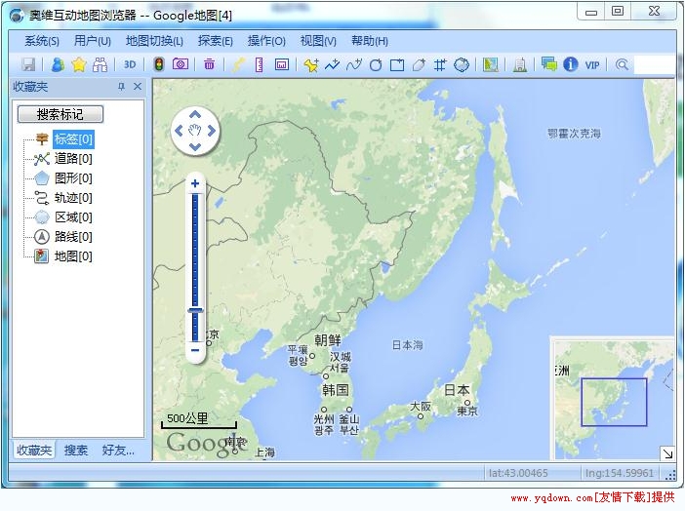Screen dimensions: 685x511
Task: Click the camera screenshot toolbar icon
Action: pyautogui.click(x=181, y=64)
